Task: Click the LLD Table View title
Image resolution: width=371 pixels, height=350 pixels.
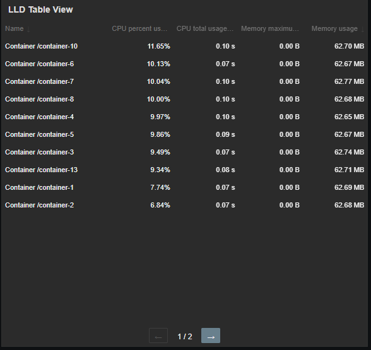Action: point(40,9)
